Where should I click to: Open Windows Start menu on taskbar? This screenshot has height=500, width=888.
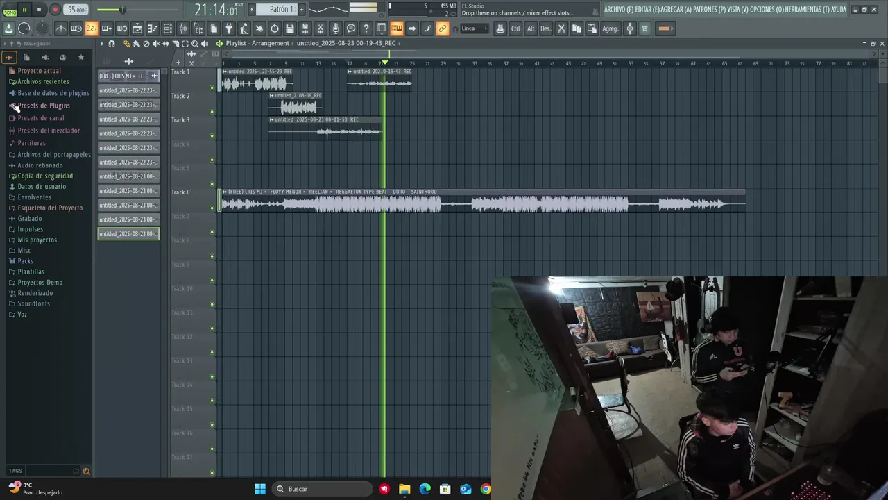260,489
